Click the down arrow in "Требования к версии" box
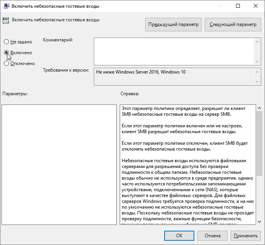 pyautogui.click(x=257, y=81)
